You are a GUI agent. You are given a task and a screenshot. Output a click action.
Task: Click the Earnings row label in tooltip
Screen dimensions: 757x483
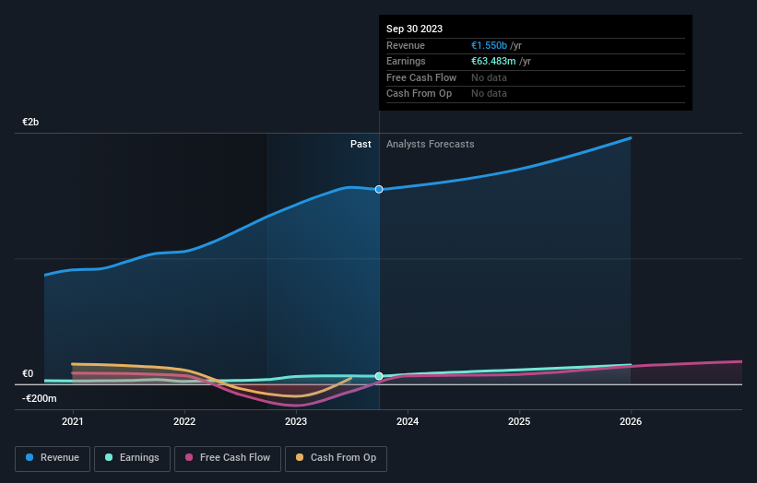(x=406, y=61)
